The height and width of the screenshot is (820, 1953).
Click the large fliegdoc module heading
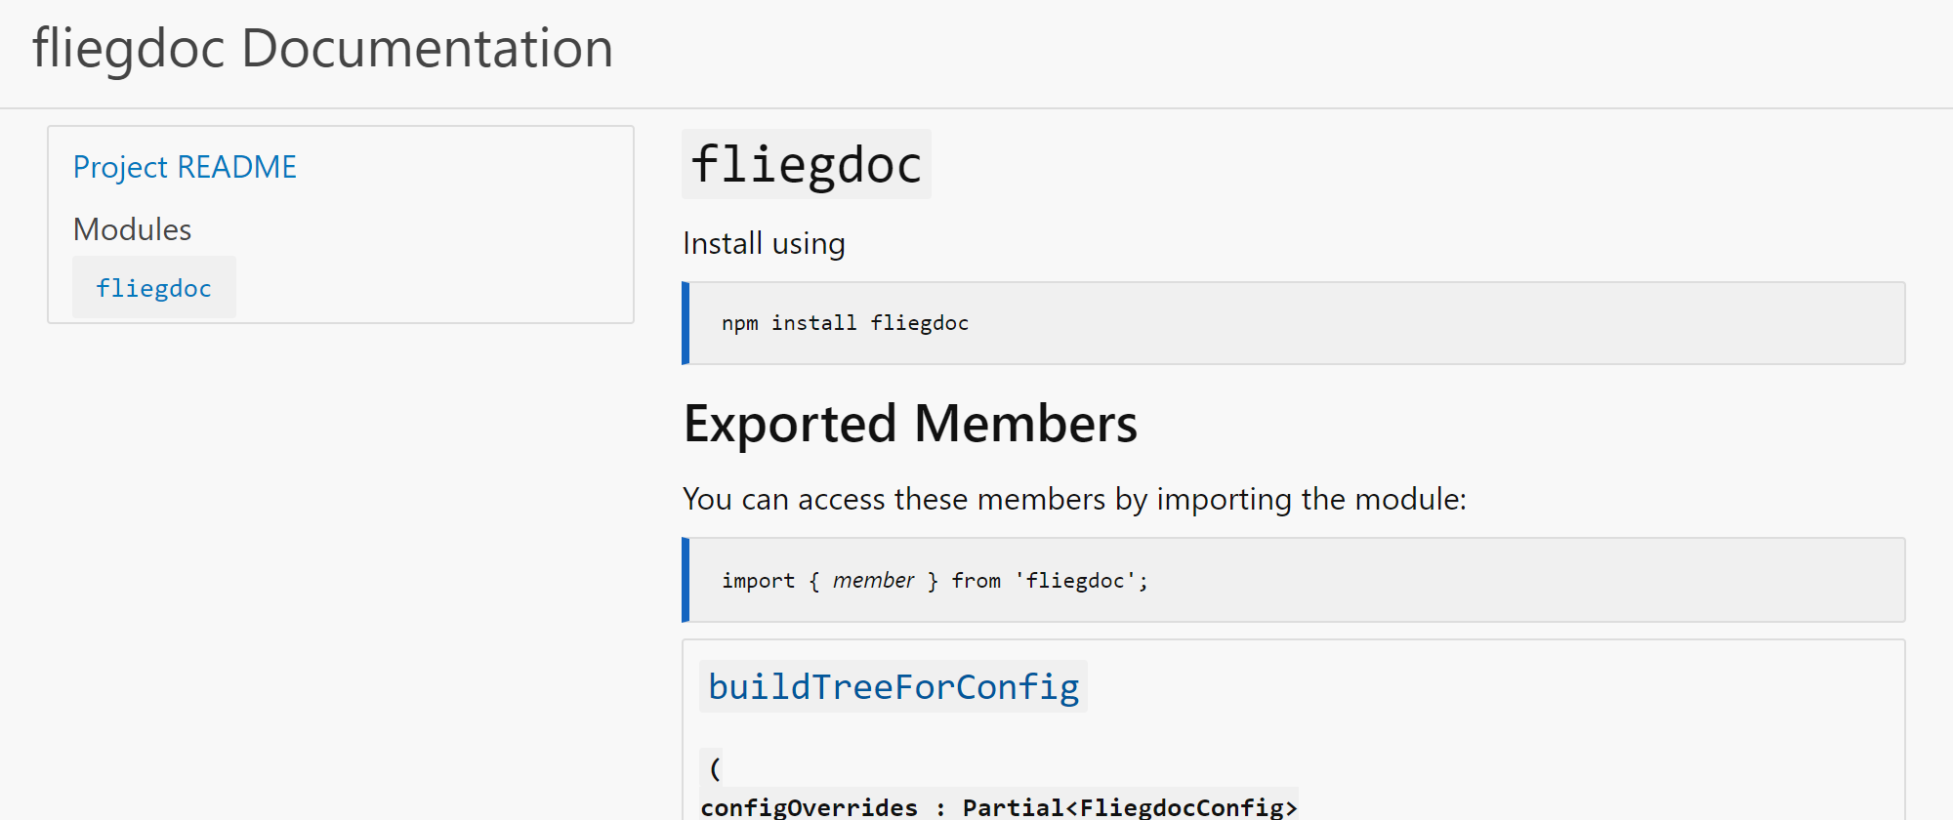point(806,164)
